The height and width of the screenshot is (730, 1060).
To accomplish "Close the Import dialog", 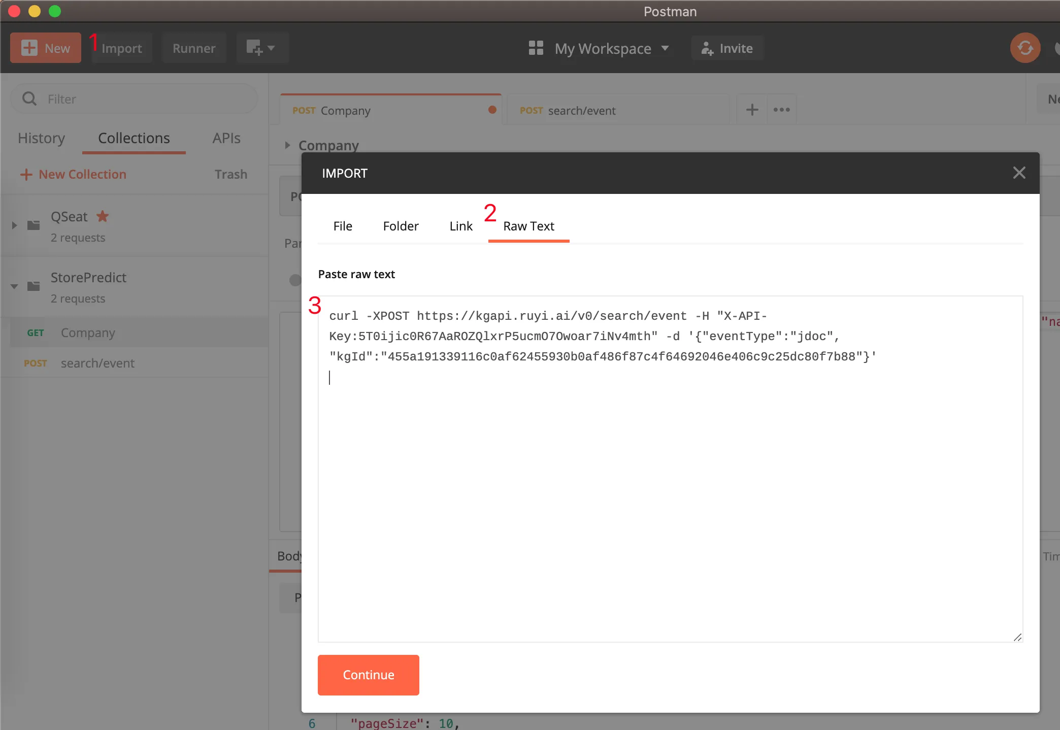I will click(x=1019, y=173).
